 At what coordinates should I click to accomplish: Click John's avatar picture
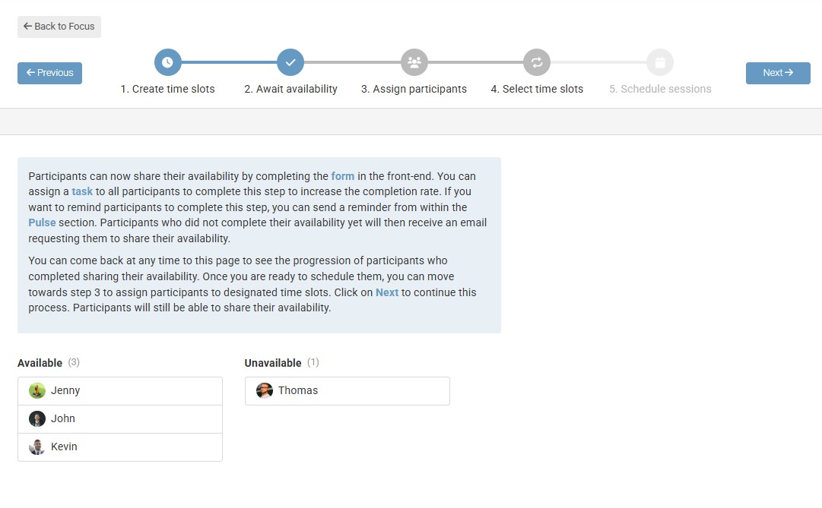pyautogui.click(x=37, y=419)
